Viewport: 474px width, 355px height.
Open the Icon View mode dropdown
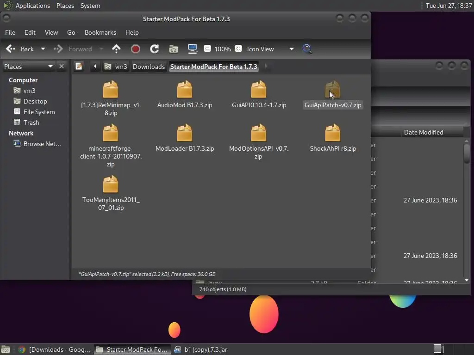pos(270,49)
